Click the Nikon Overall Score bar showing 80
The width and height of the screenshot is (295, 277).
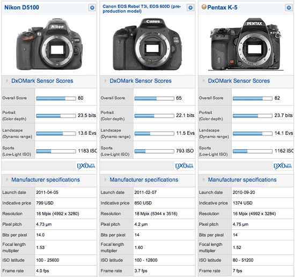(56, 98)
